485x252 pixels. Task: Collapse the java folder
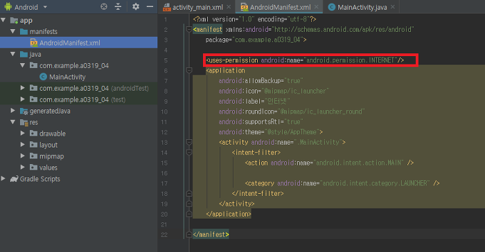pyautogui.click(x=13, y=54)
